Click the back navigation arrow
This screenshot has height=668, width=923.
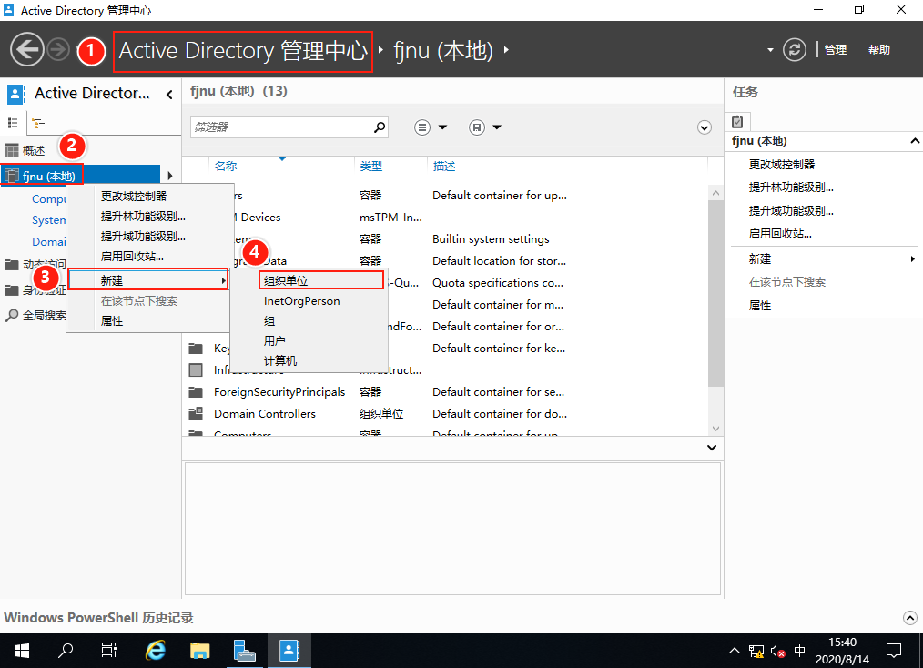pyautogui.click(x=27, y=49)
